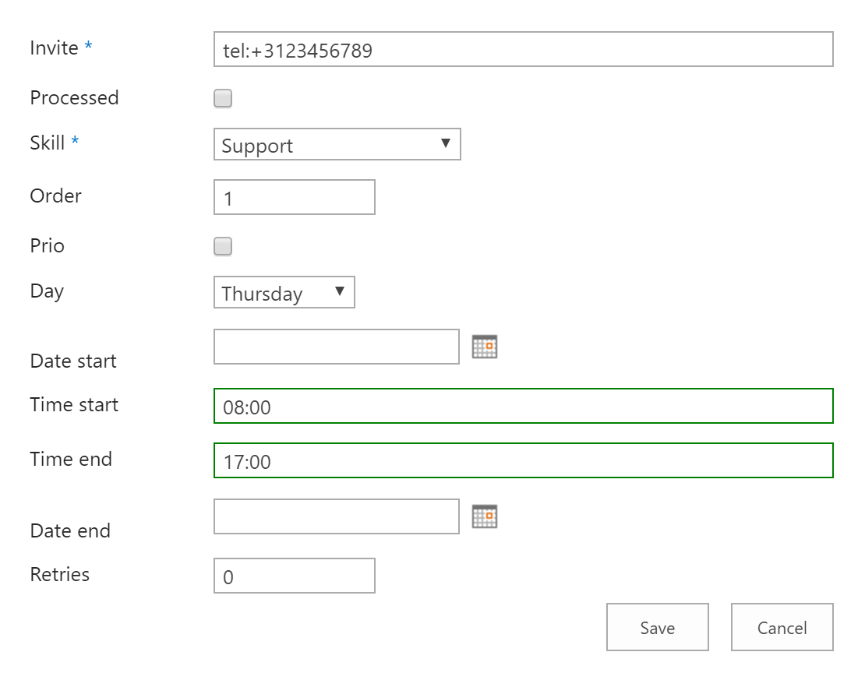
Task: Focus the Date end text box
Action: pos(336,516)
